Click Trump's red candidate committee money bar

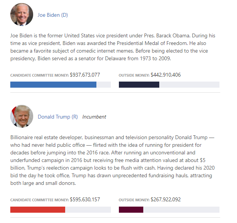pyautogui.click(x=38, y=210)
